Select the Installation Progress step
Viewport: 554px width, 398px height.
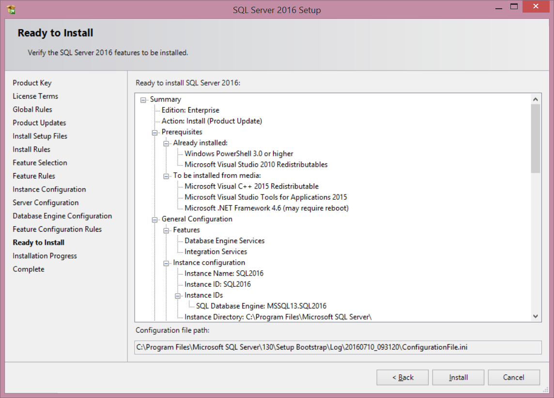pos(45,256)
